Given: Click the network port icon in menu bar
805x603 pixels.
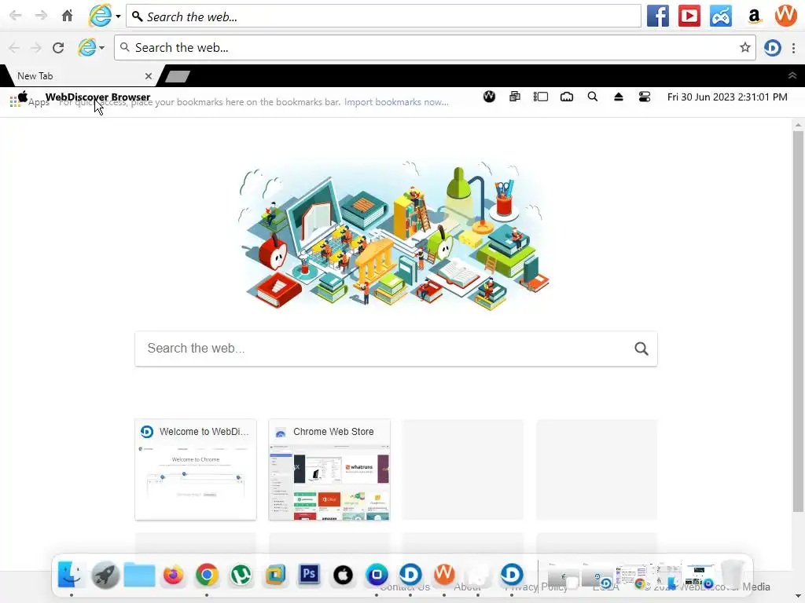Looking at the screenshot, I should [x=567, y=97].
